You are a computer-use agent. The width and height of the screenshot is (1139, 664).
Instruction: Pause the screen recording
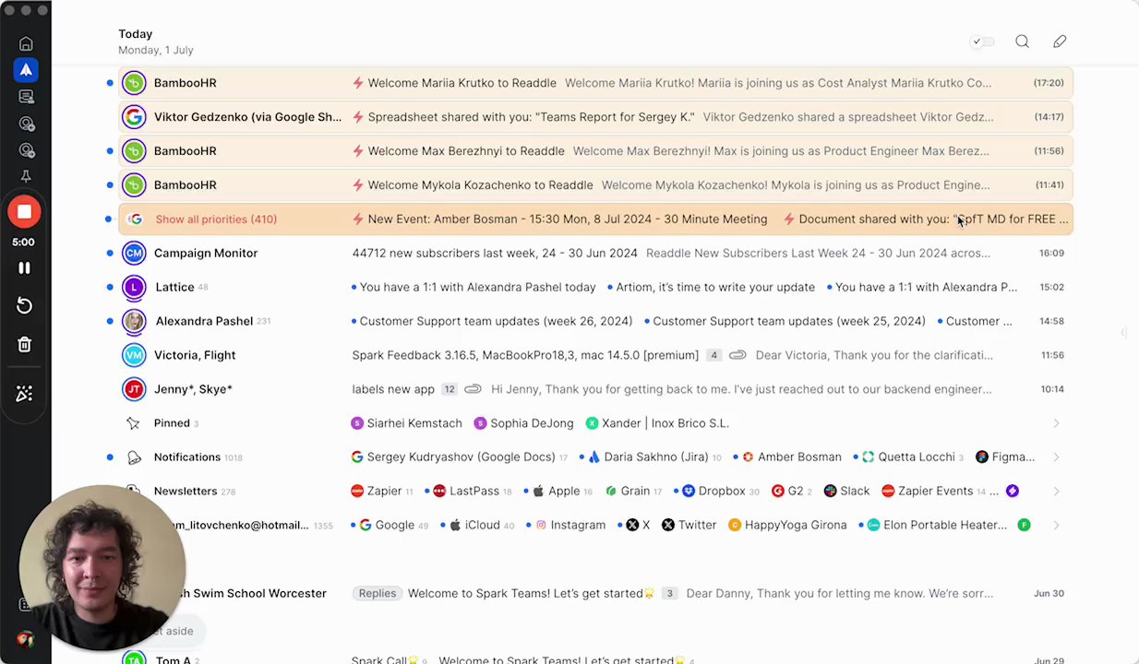[25, 268]
